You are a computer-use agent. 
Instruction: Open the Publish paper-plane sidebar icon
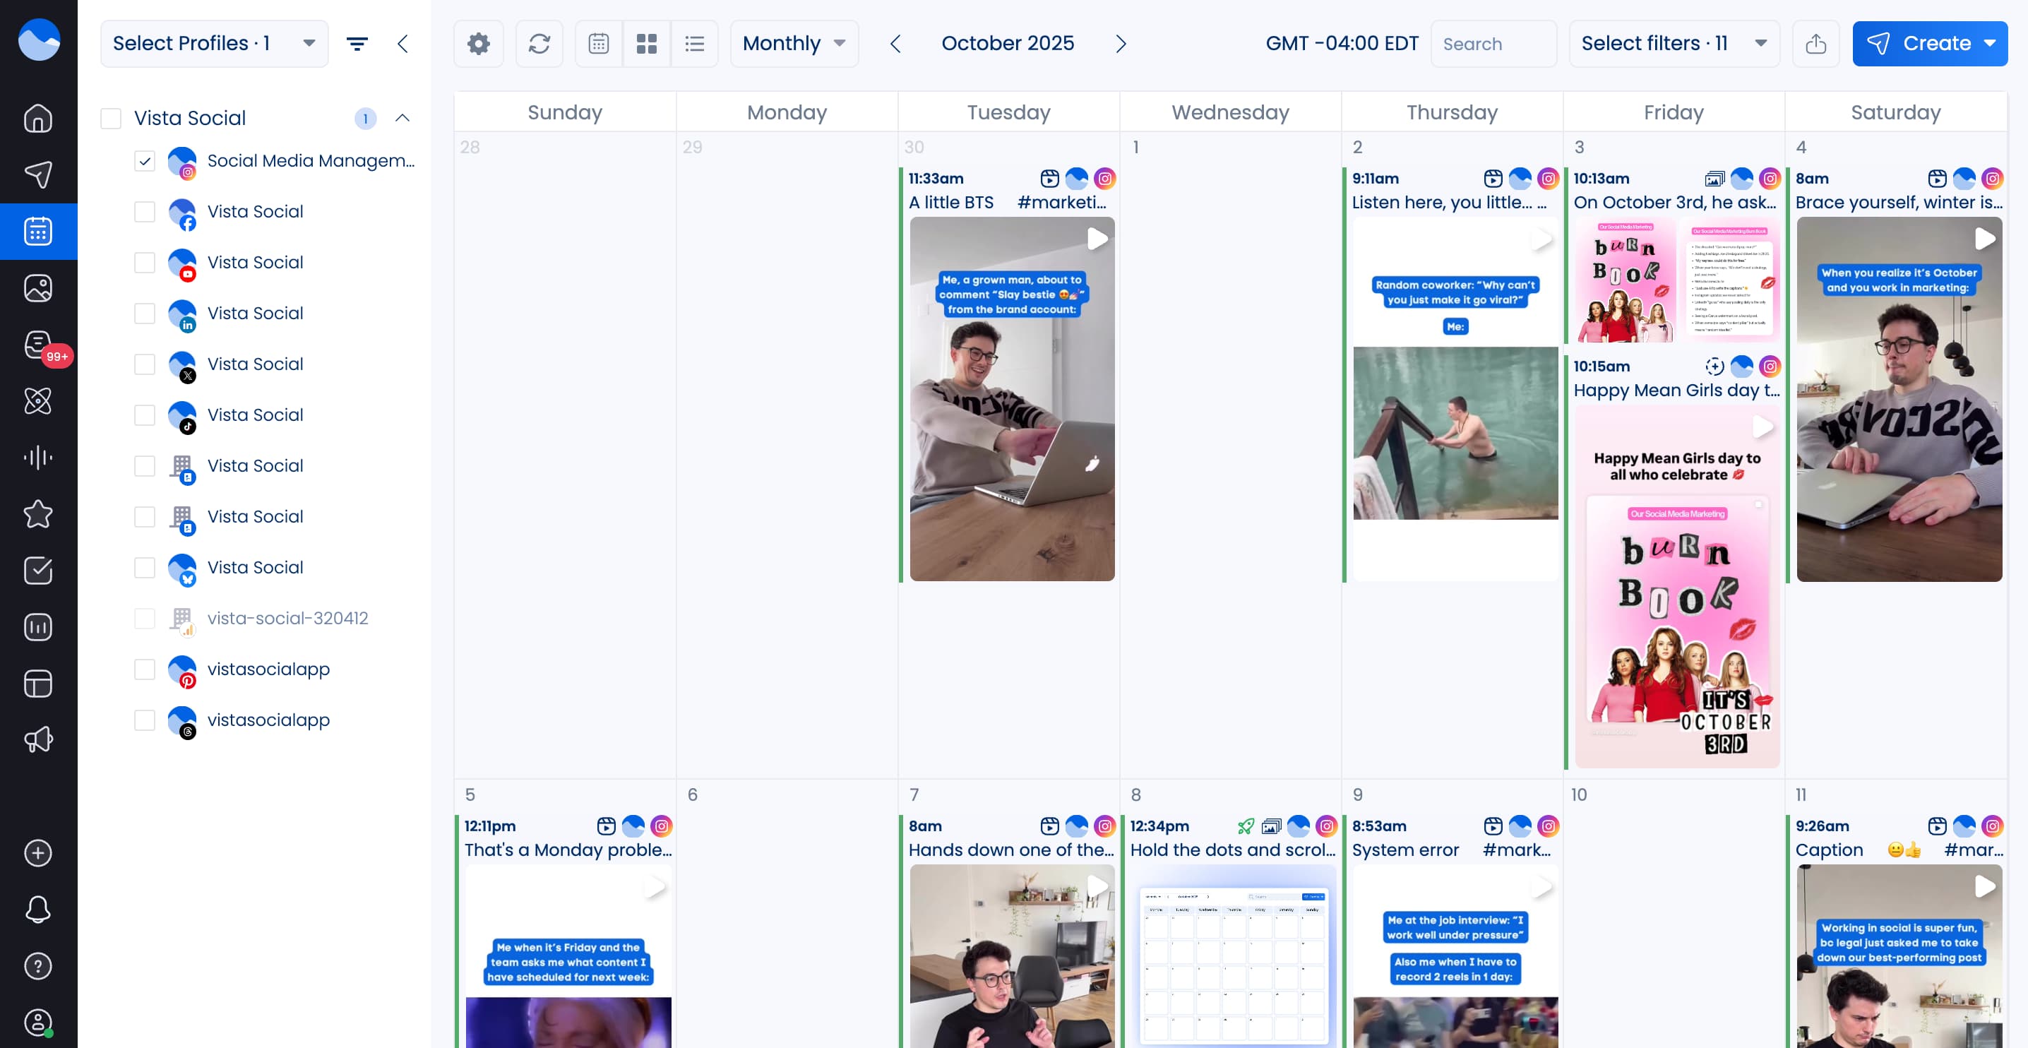coord(38,175)
